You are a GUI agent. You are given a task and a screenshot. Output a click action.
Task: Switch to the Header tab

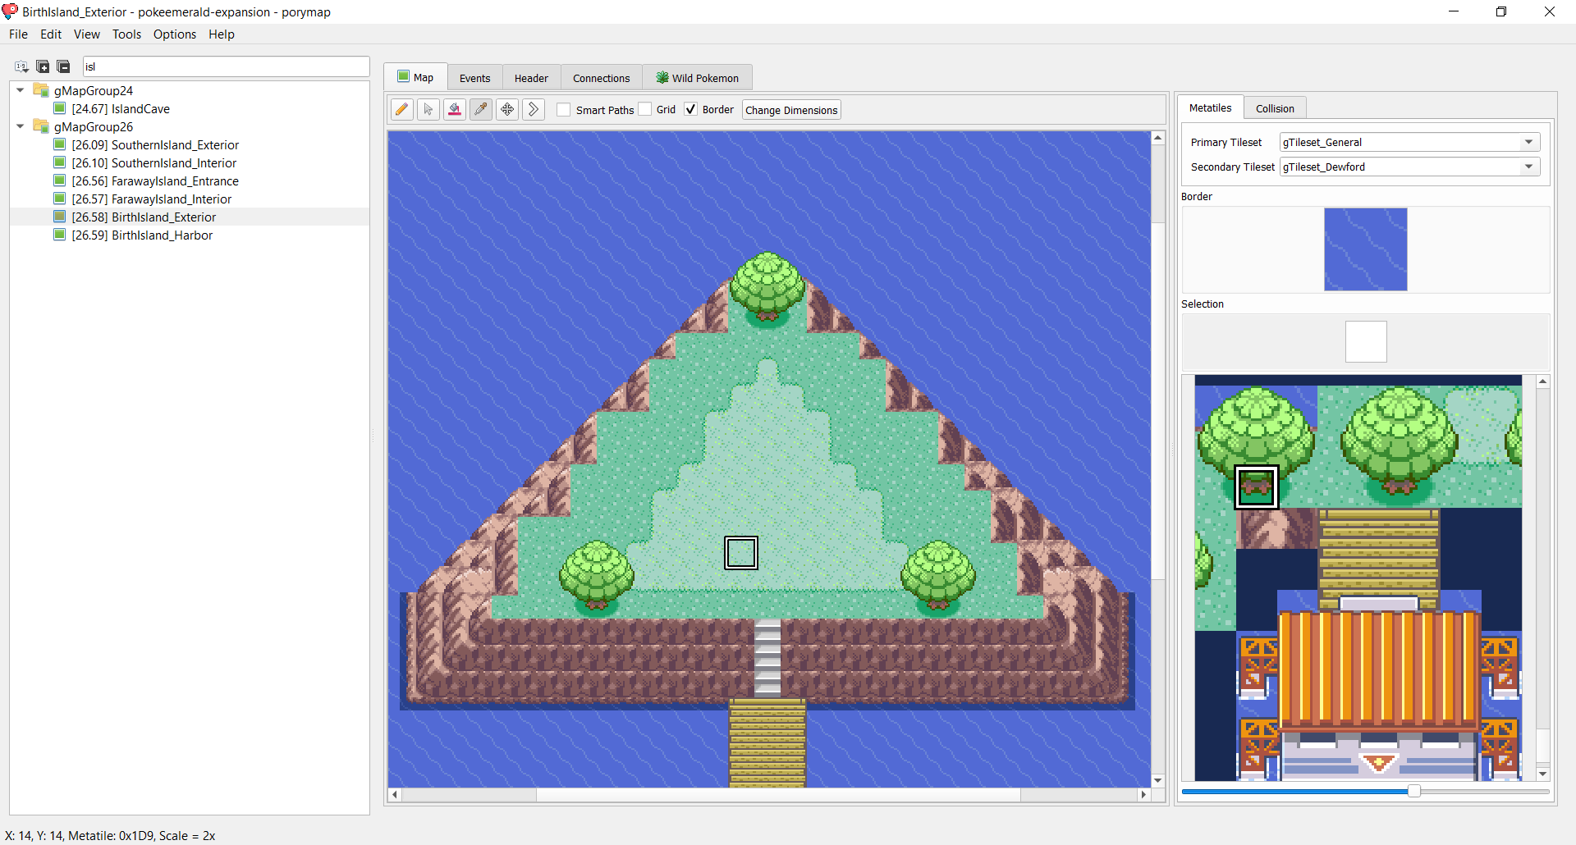[x=531, y=78]
